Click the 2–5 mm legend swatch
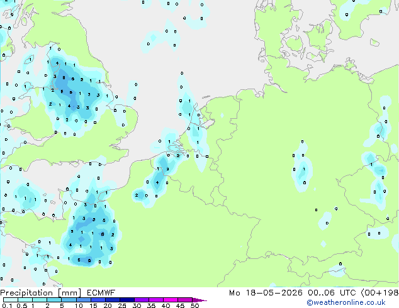Viewport: 399px width, 308px height. point(54,300)
